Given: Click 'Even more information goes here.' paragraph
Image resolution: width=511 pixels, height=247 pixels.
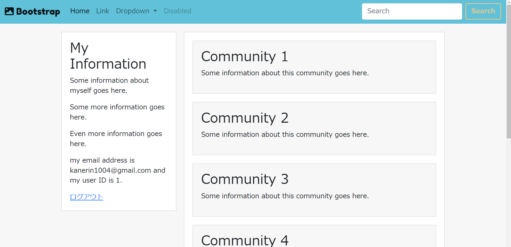Looking at the screenshot, I should click(116, 139).
